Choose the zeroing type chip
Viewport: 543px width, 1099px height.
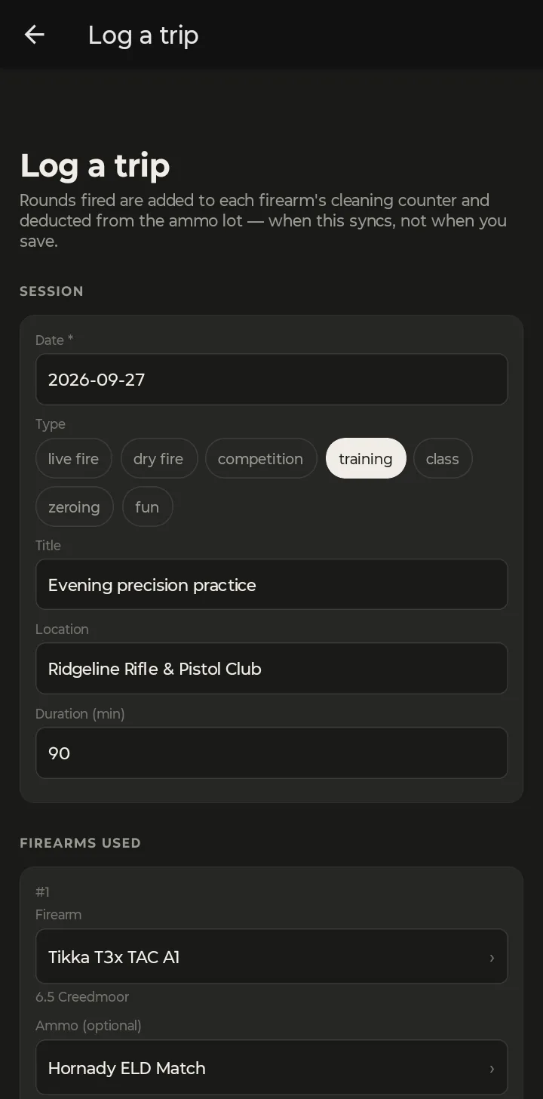click(74, 507)
